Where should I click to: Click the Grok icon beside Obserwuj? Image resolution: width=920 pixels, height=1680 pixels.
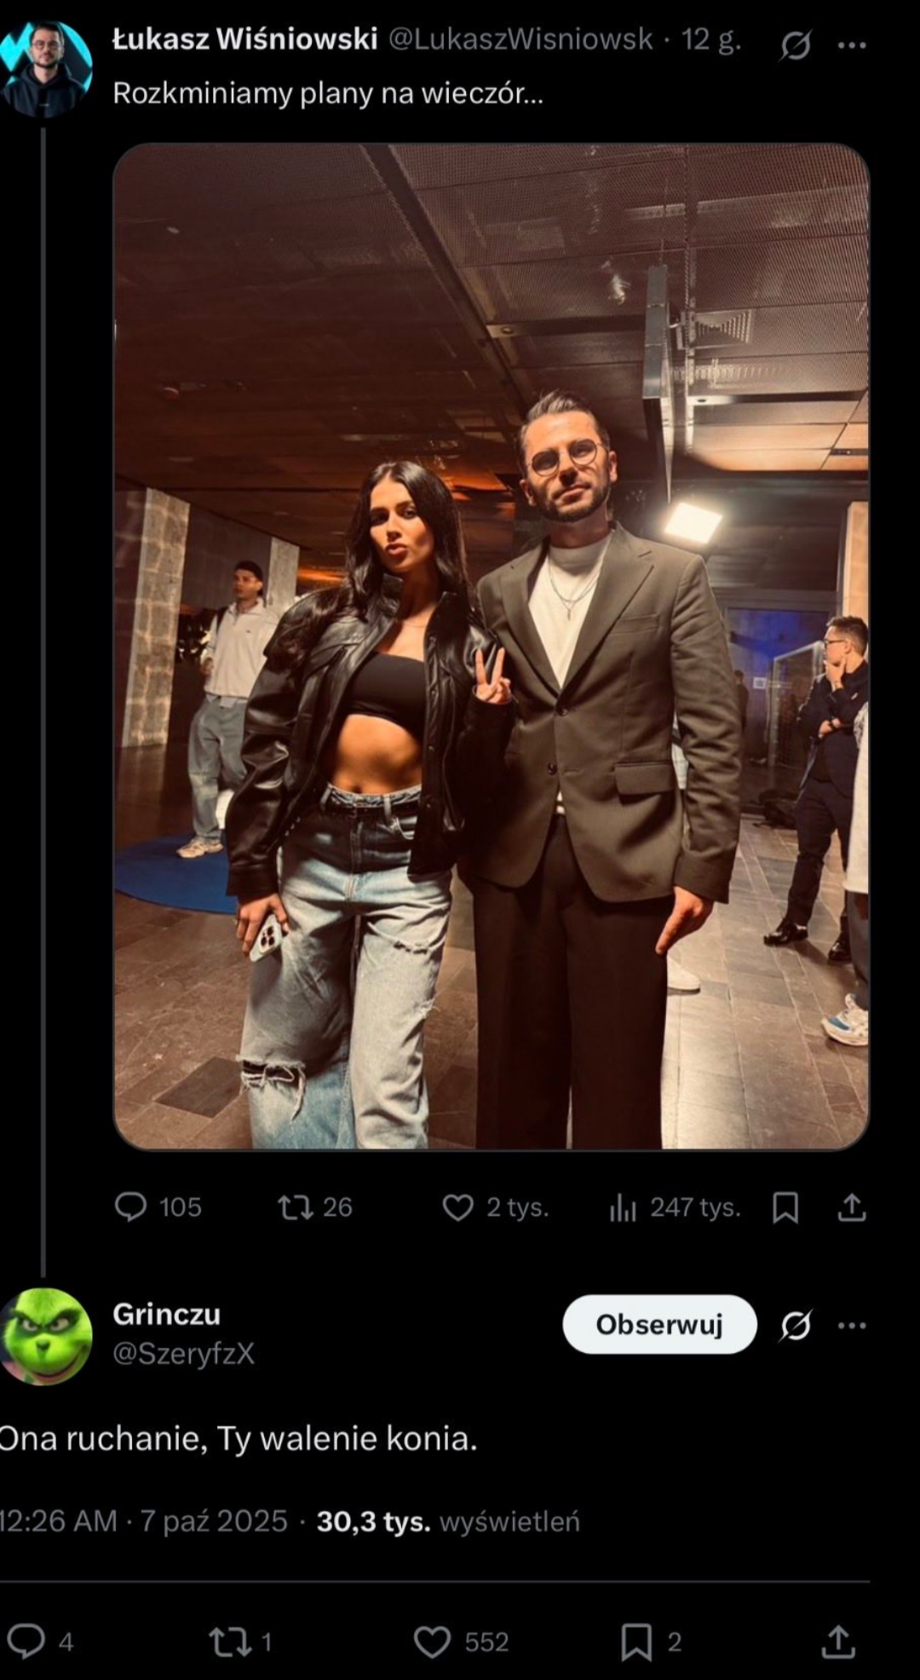point(795,1325)
